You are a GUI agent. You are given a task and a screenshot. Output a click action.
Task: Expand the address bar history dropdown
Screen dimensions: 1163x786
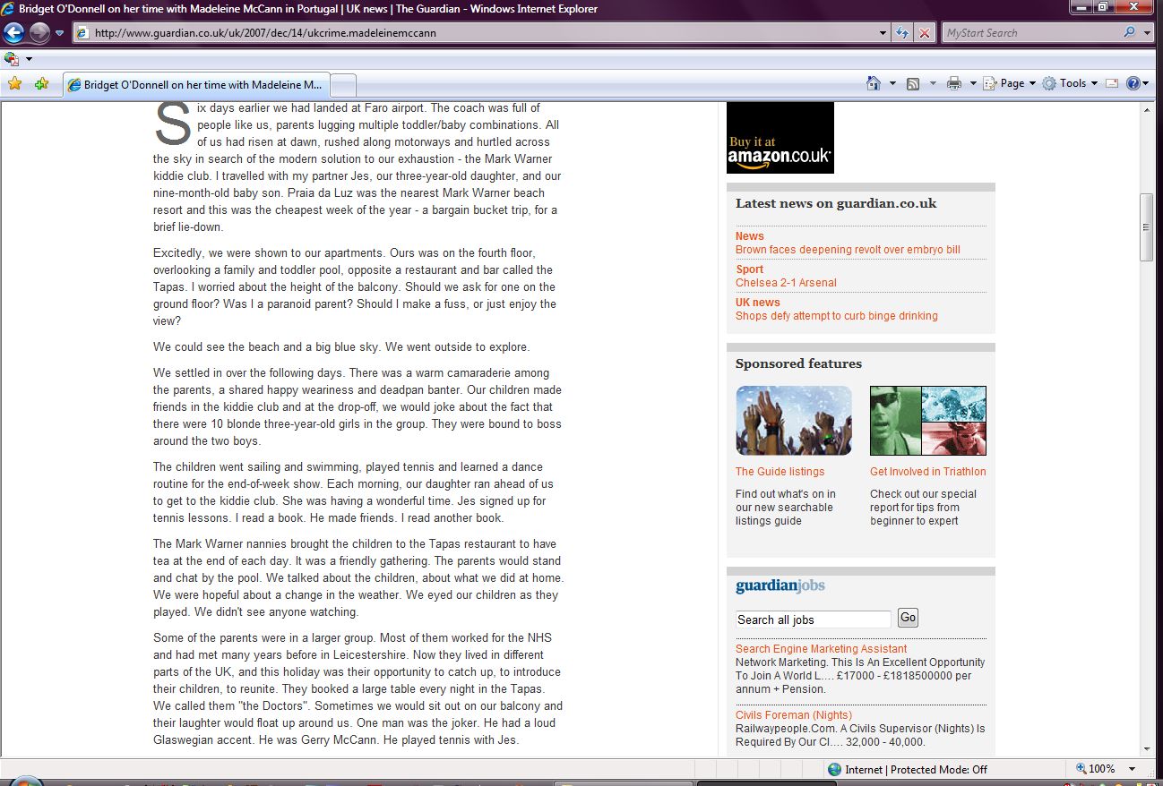click(x=884, y=33)
